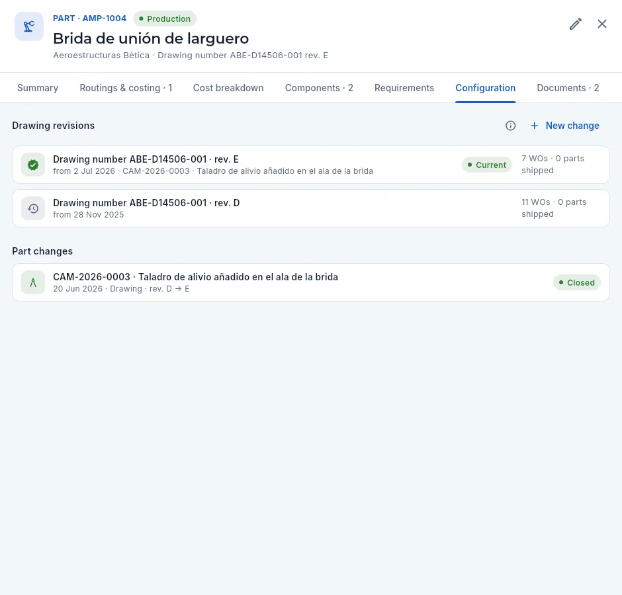The height and width of the screenshot is (595, 622).
Task: Click the compass icon for CAM-2026-0003
Action: point(33,283)
